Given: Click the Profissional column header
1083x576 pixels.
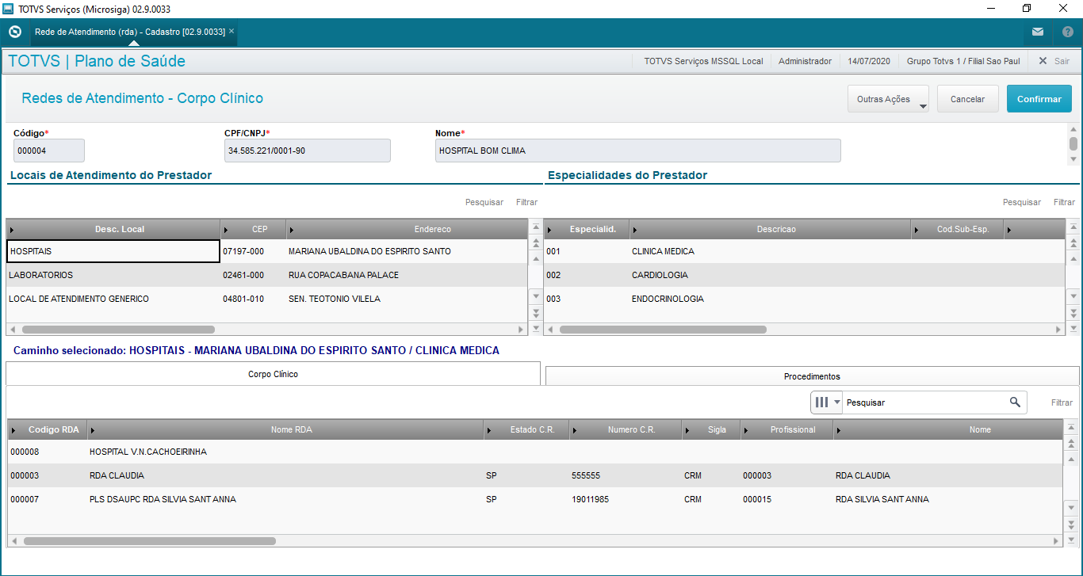Looking at the screenshot, I should click(786, 429).
